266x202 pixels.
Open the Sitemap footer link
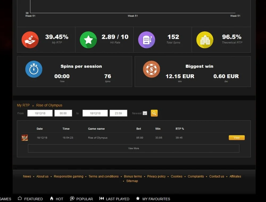(132, 181)
